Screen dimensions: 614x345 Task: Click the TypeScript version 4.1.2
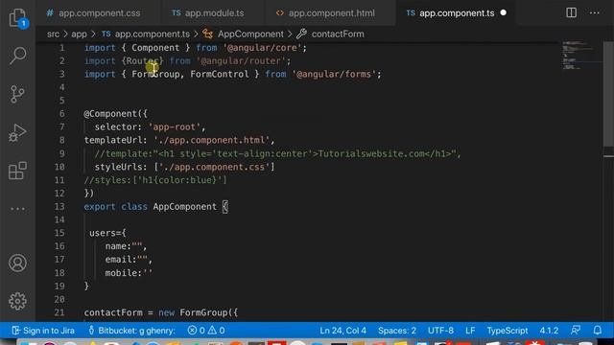549,331
